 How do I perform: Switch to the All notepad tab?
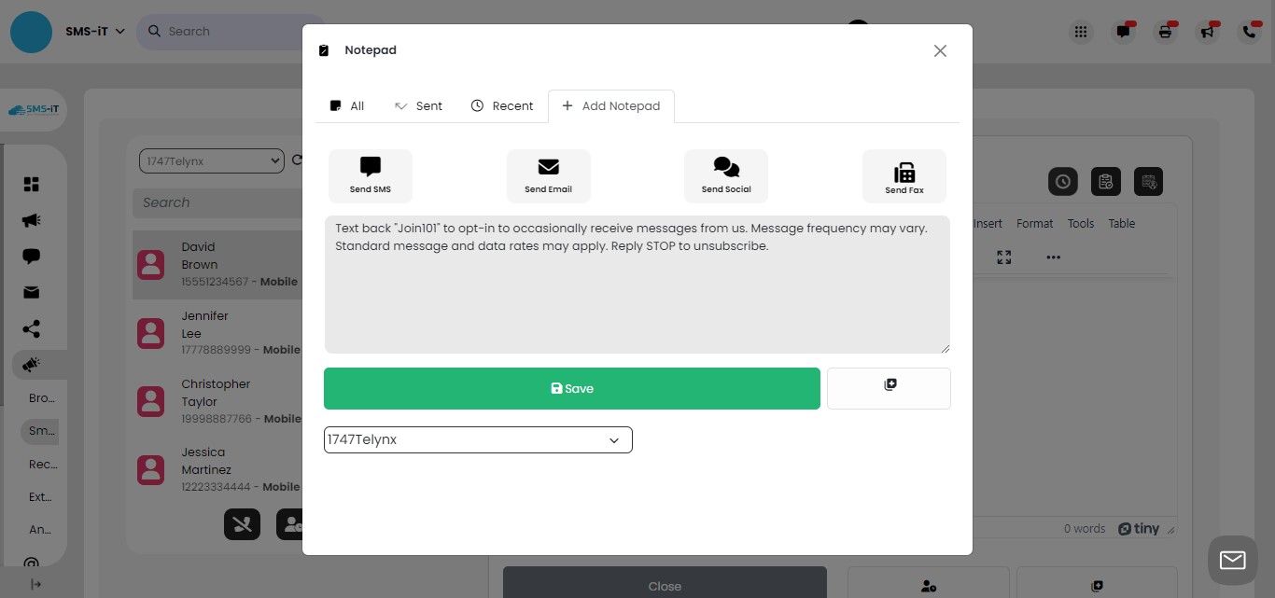point(347,106)
